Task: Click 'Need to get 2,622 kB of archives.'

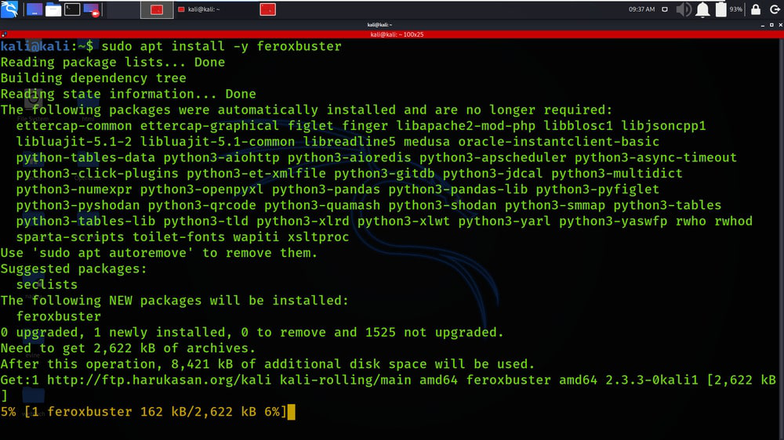Action: [128, 348]
